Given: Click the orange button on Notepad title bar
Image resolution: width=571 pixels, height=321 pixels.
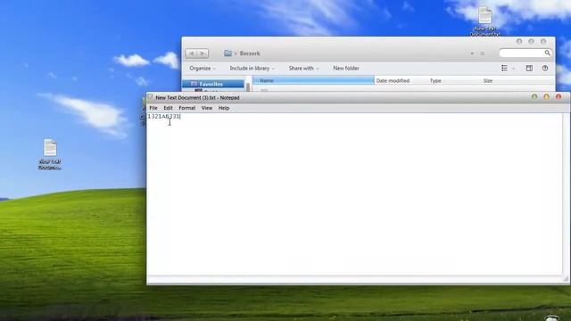Looking at the screenshot, I should click(x=546, y=97).
